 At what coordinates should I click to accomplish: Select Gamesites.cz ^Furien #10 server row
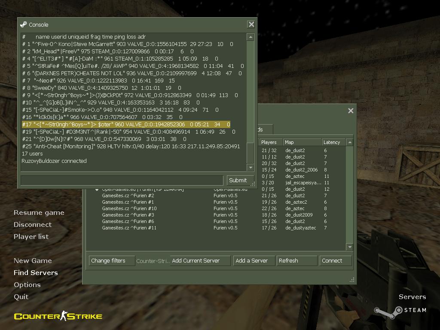[x=129, y=208]
